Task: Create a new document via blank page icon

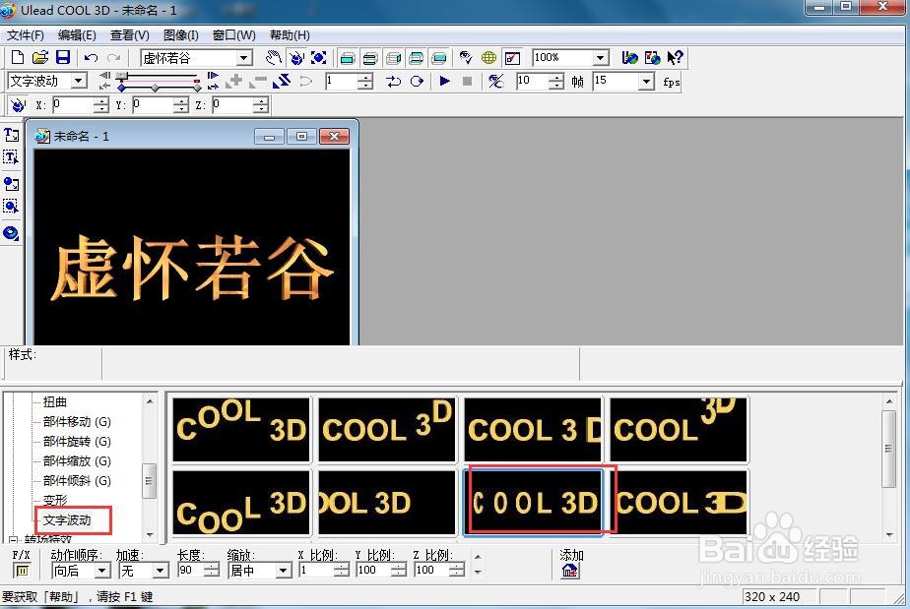Action: (18, 57)
